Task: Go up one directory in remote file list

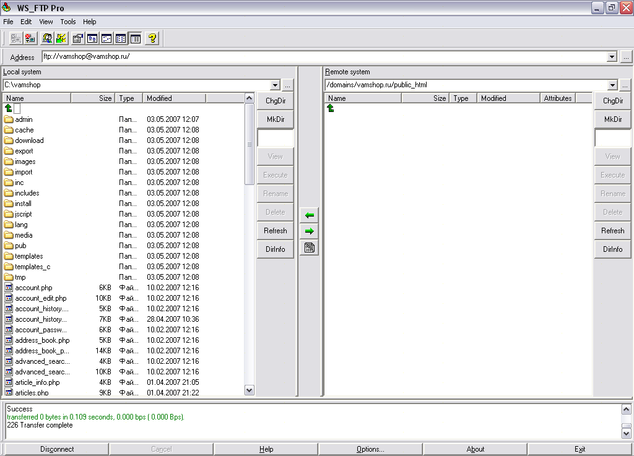Action: (331, 108)
